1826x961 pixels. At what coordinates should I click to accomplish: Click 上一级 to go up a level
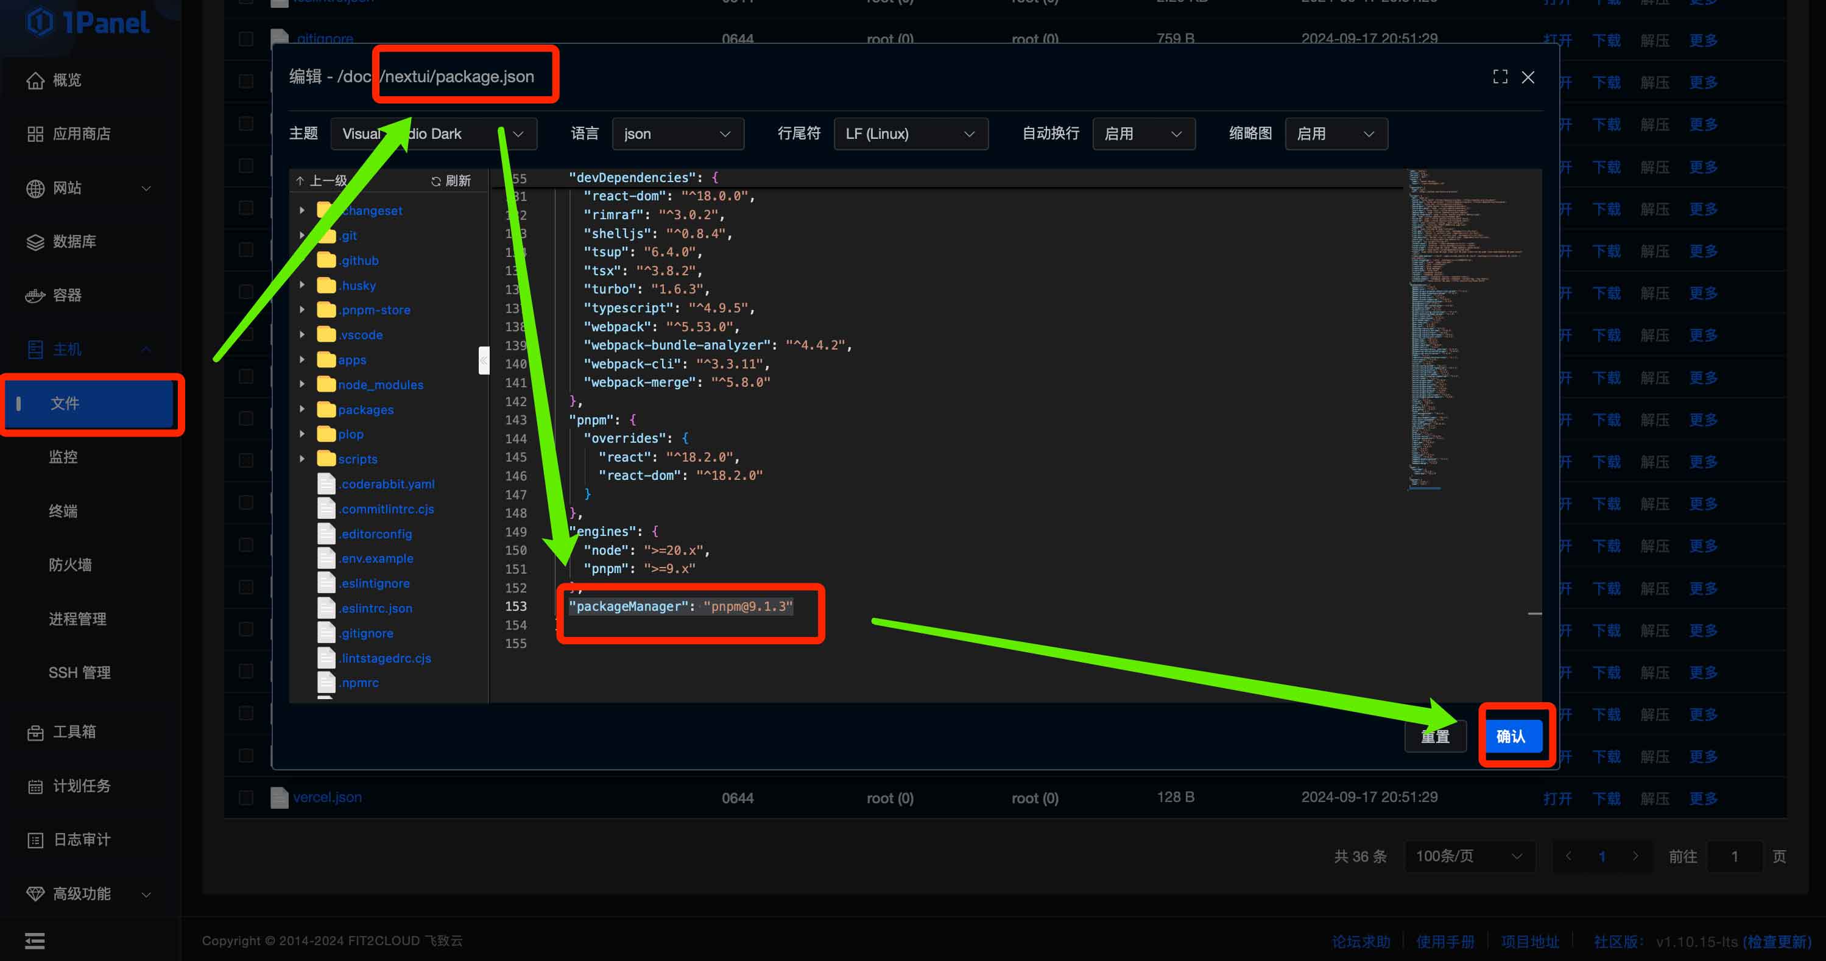[323, 181]
